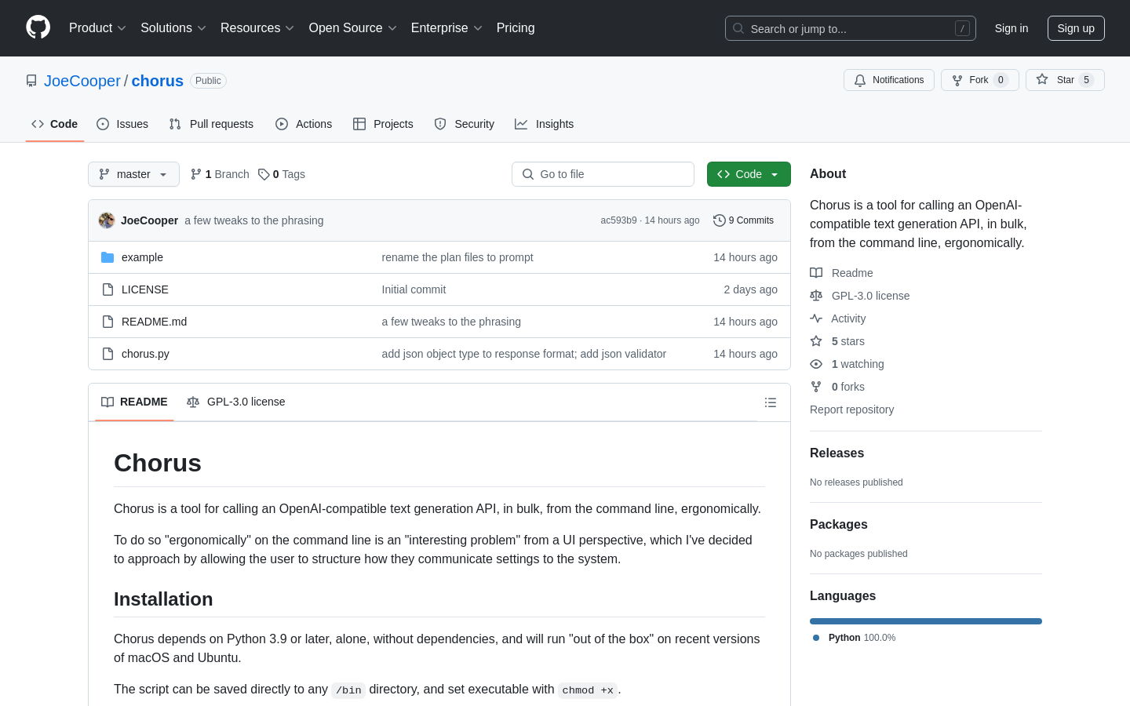1130x706 pixels.
Task: Click the repository book icon beside JoeCooper
Action: (31, 81)
